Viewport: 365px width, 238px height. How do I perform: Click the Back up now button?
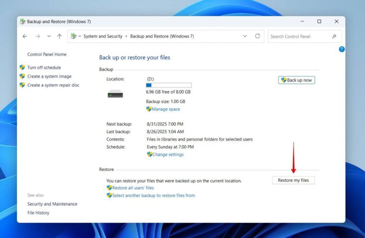coord(297,80)
